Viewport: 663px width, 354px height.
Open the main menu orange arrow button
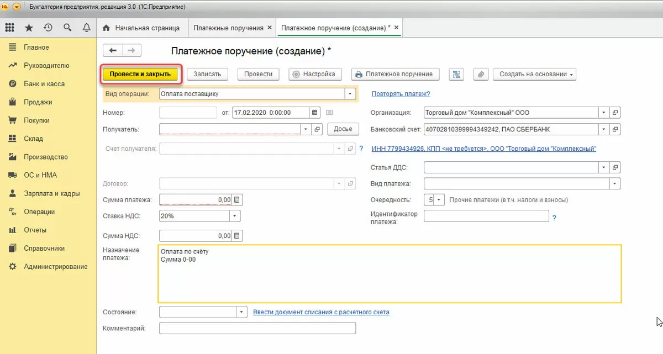pyautogui.click(x=17, y=7)
